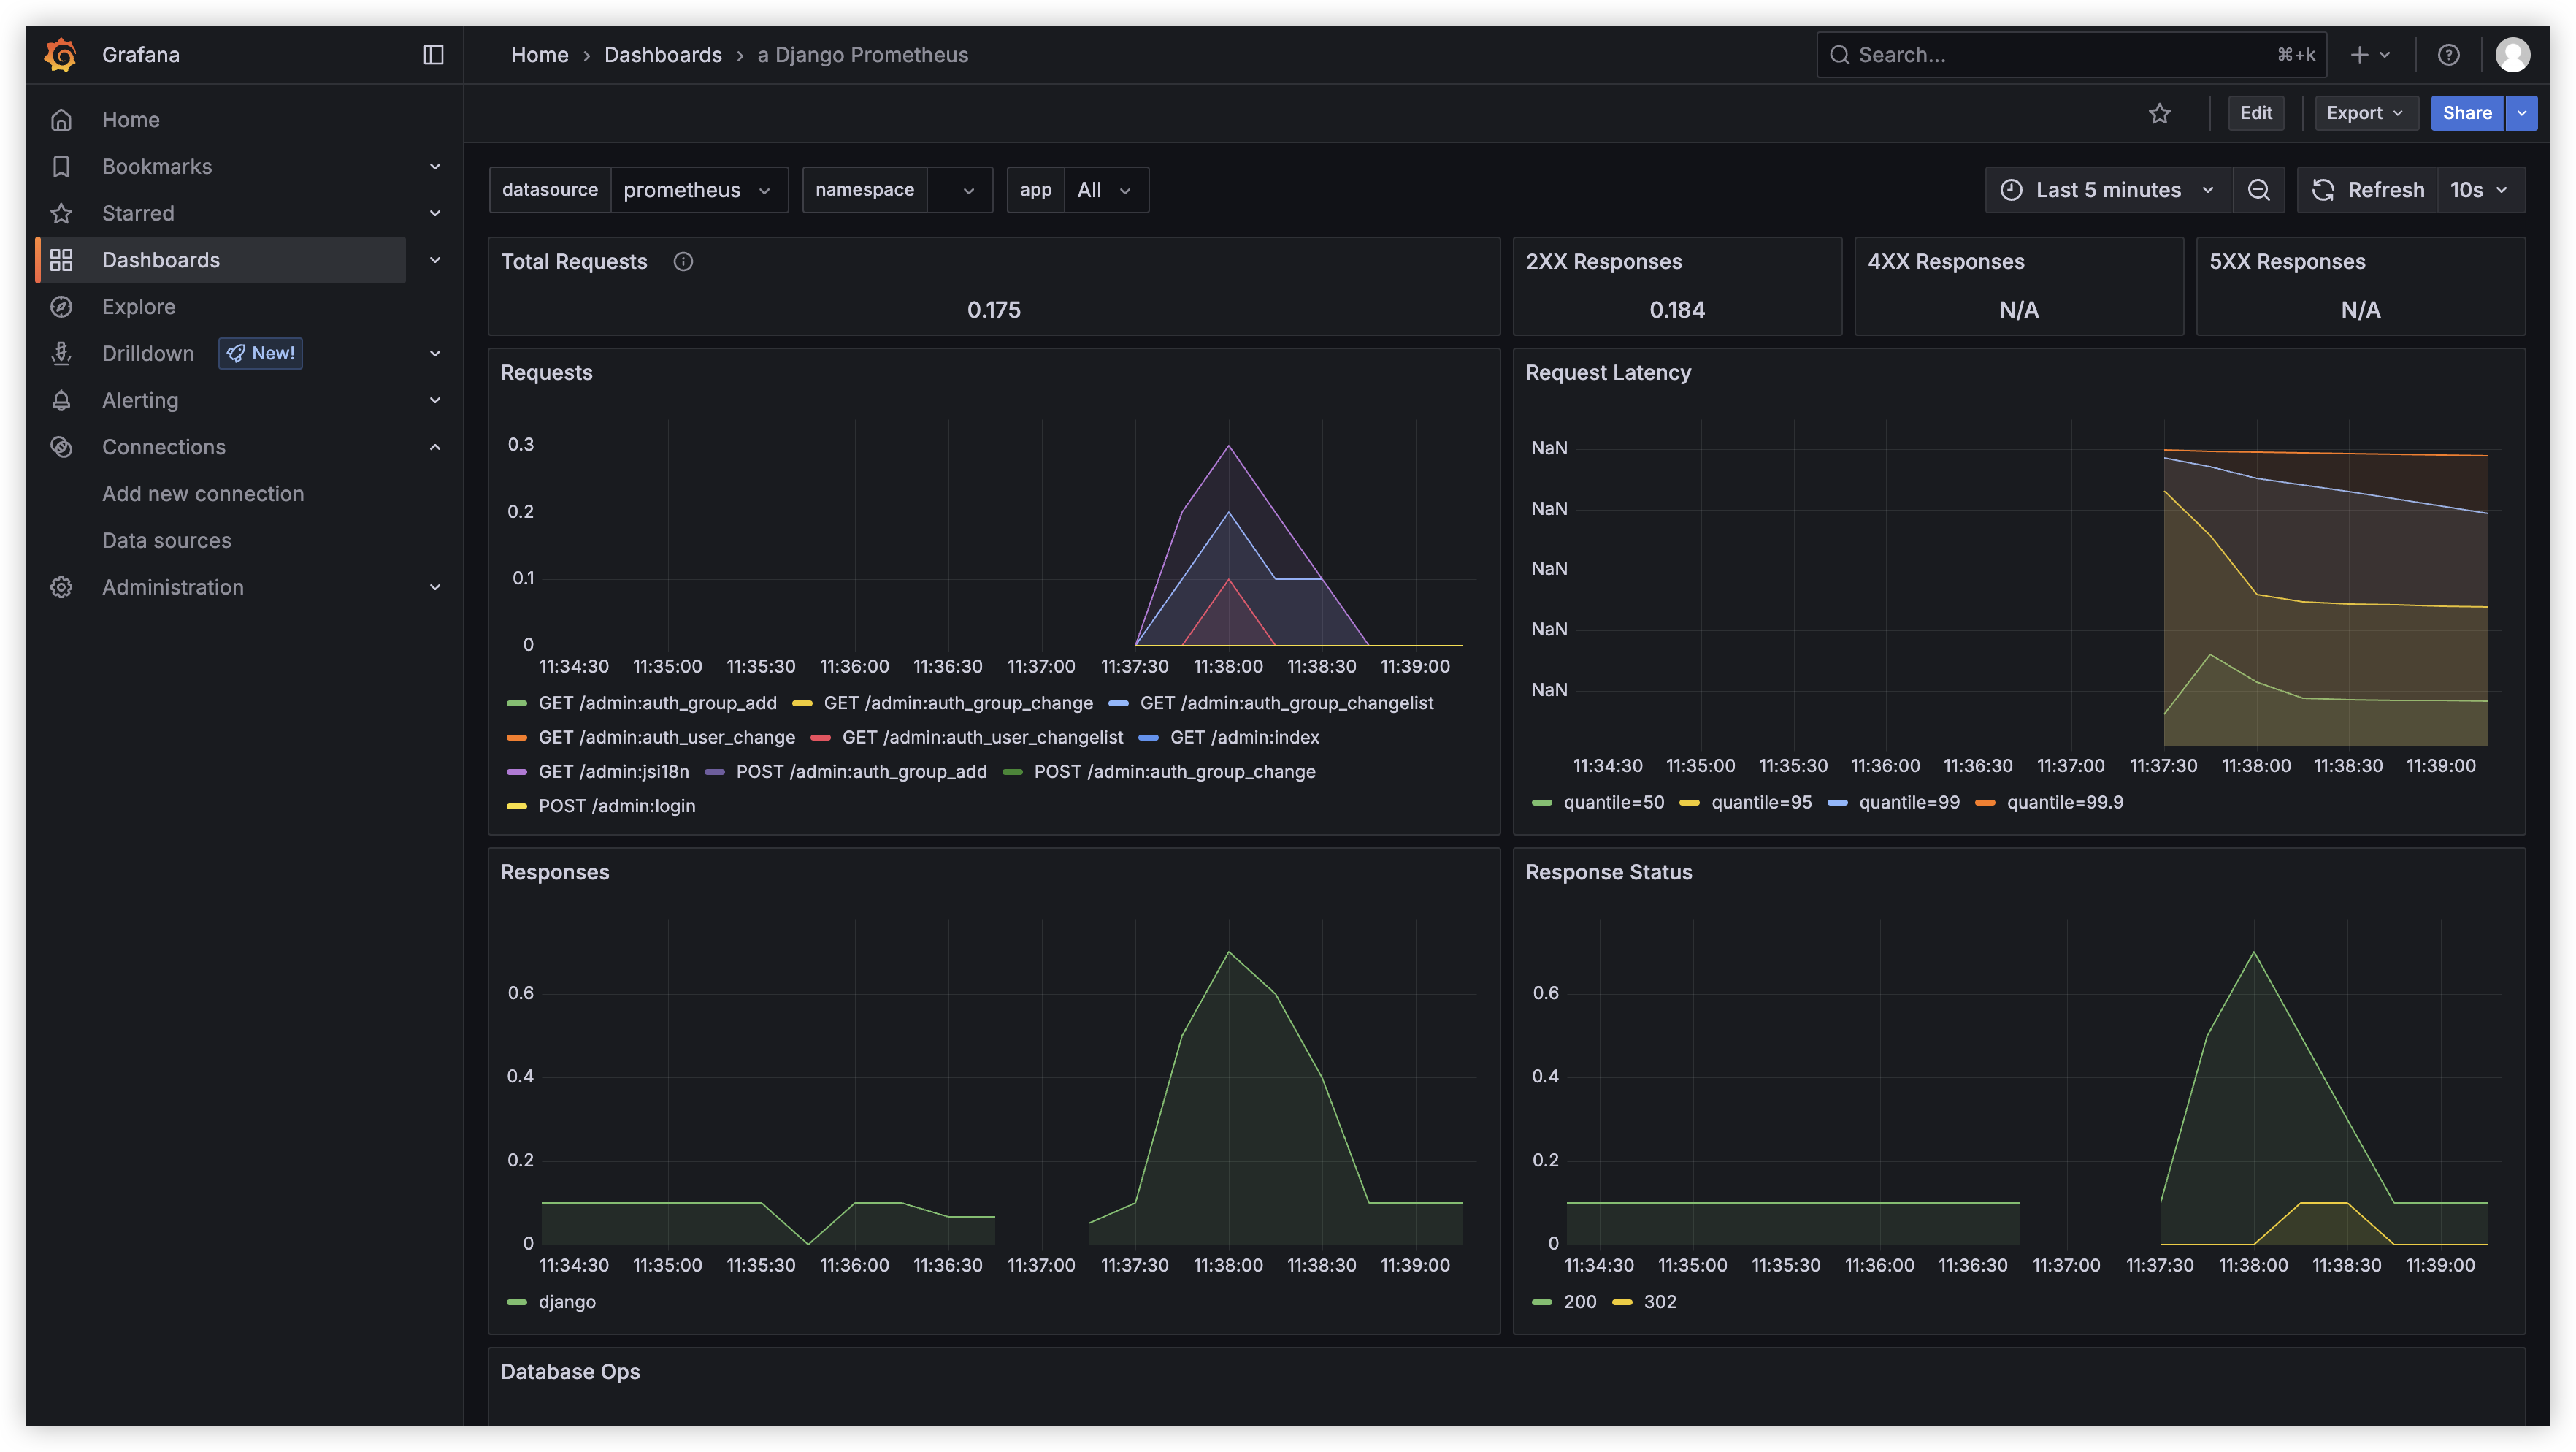The height and width of the screenshot is (1452, 2576).
Task: Click the Alerting bell icon
Action: tap(61, 400)
